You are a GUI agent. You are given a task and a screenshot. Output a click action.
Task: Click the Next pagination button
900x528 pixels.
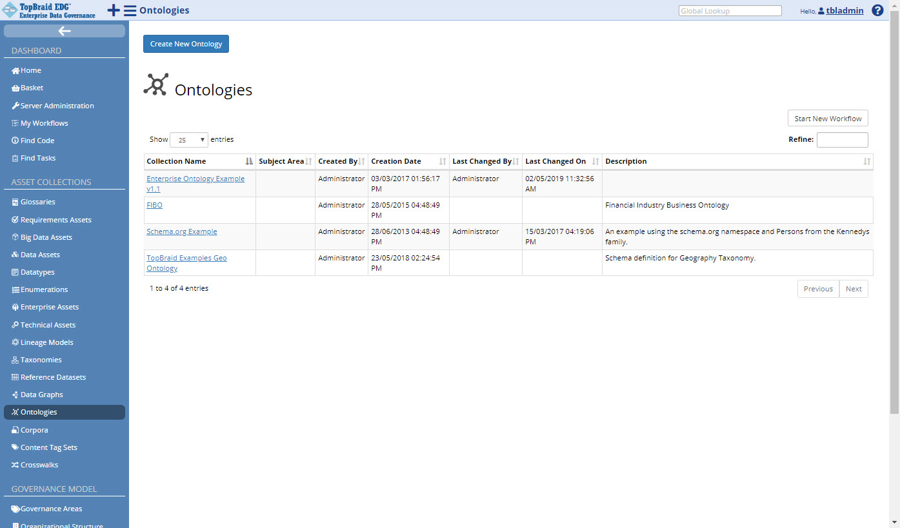854,289
